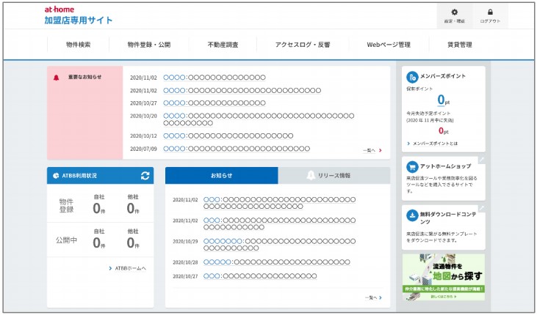
Task: View all news via bottom 一覧へ
Action: tap(373, 297)
